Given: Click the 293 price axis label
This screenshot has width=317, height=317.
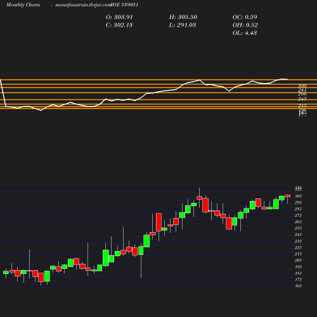Looking at the screenshot, I should tap(298, 202).
